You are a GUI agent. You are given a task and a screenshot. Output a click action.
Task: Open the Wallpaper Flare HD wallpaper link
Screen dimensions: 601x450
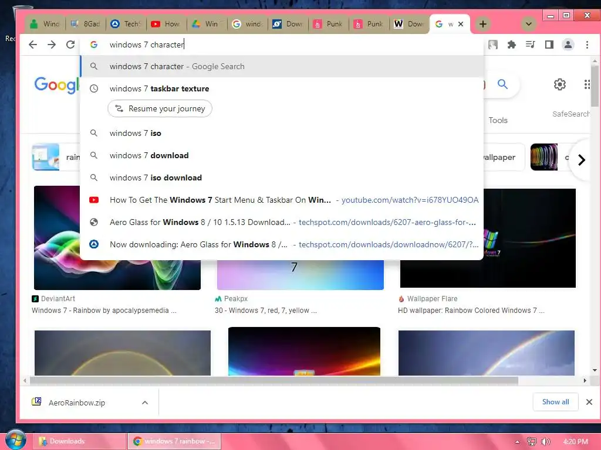click(x=471, y=311)
